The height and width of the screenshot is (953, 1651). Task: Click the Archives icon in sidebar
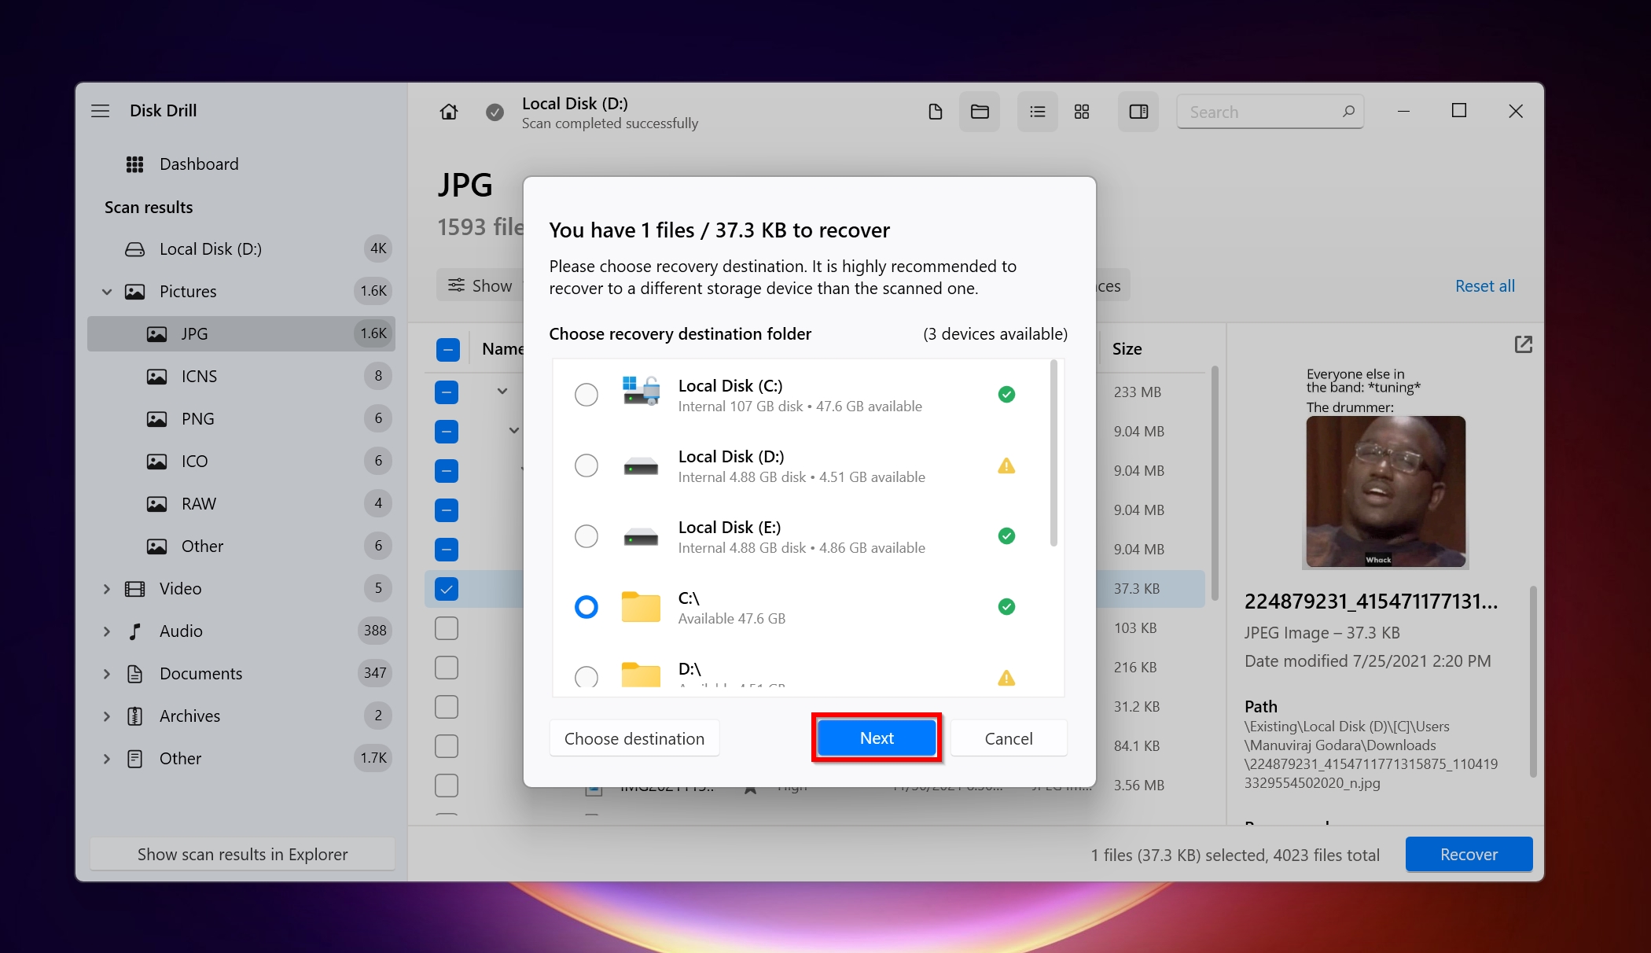pyautogui.click(x=134, y=716)
